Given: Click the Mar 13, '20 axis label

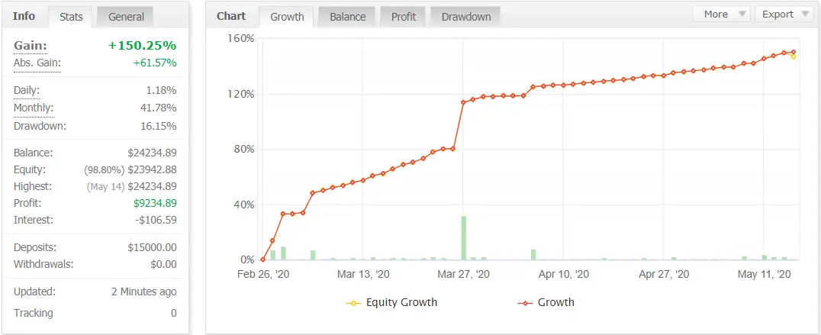Looking at the screenshot, I should point(363,274).
